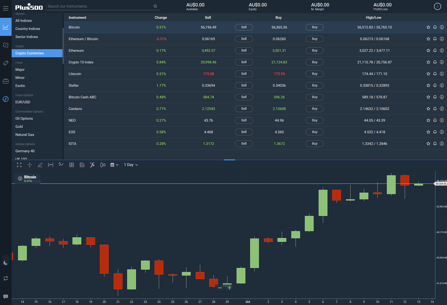Viewport: 447px width, 305px height.
Task: Open the chart grid layout icon
Action: point(72,165)
